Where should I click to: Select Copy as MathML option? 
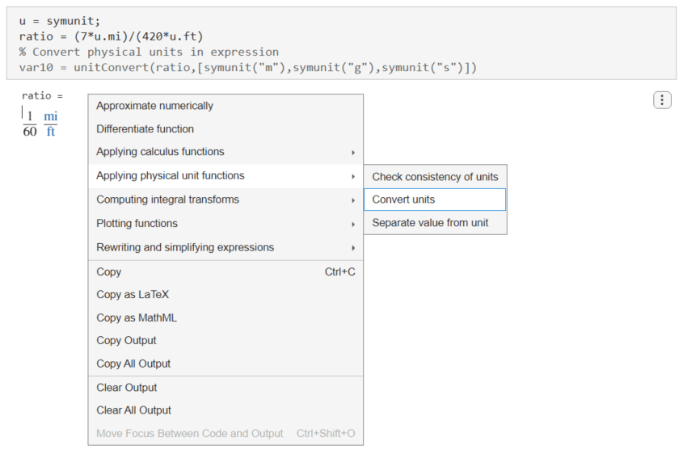click(x=137, y=318)
